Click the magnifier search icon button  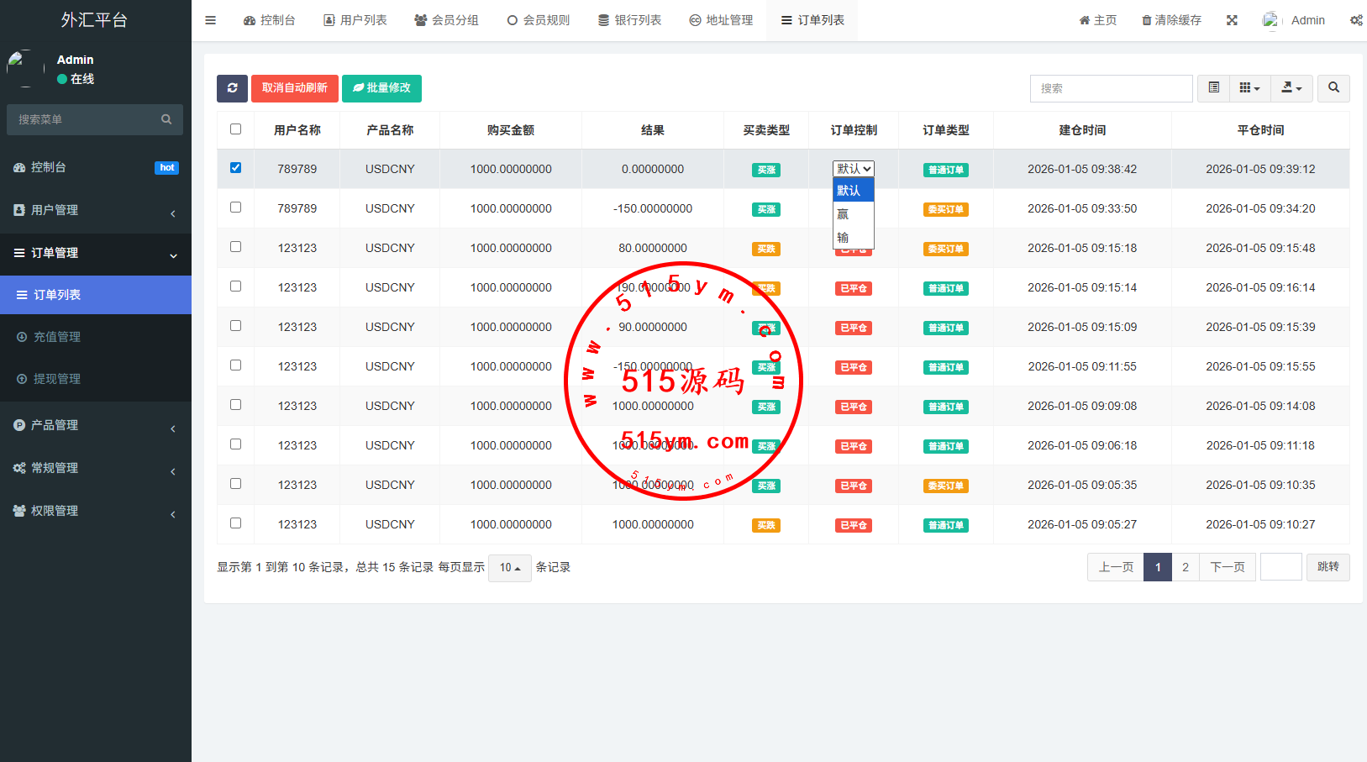click(1333, 88)
